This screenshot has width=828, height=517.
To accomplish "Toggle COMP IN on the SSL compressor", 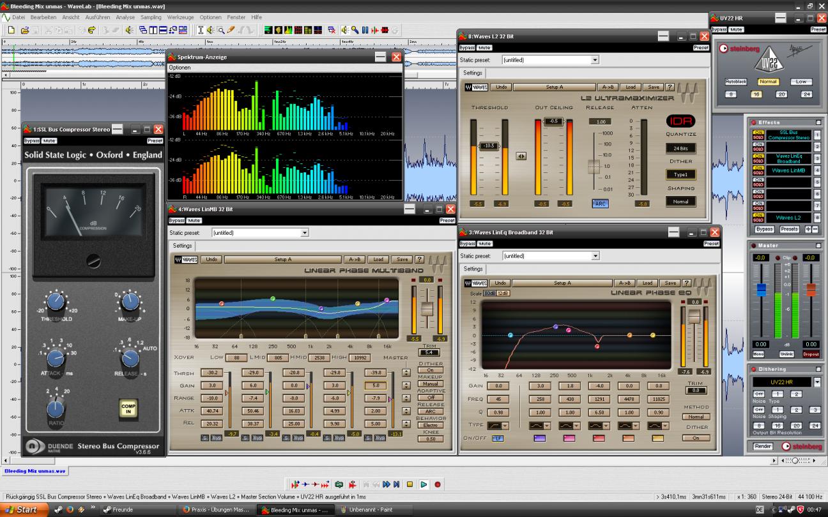I will click(x=128, y=408).
